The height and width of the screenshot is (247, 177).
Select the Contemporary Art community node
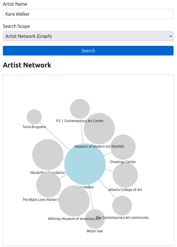coord(122,205)
